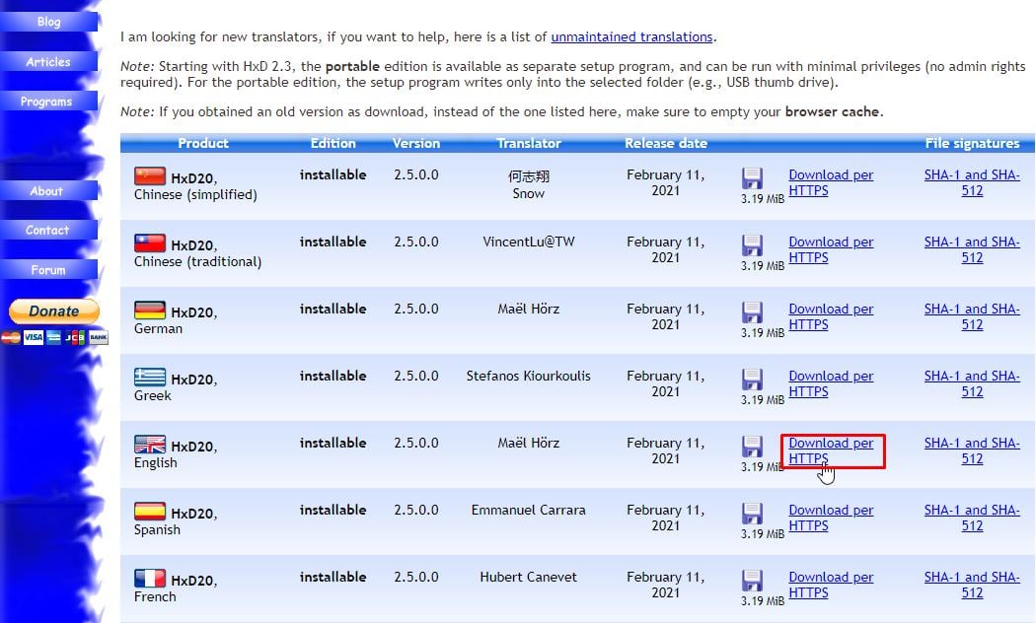Viewport: 1036px width, 623px height.
Task: Click the HxD20, Greek product text
Action: click(x=176, y=387)
